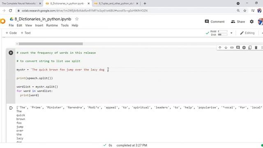Open cell editor settings gear
Viewport: 263px width, 148px height.
click(244, 48)
